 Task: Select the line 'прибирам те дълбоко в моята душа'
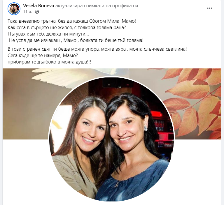49,62
